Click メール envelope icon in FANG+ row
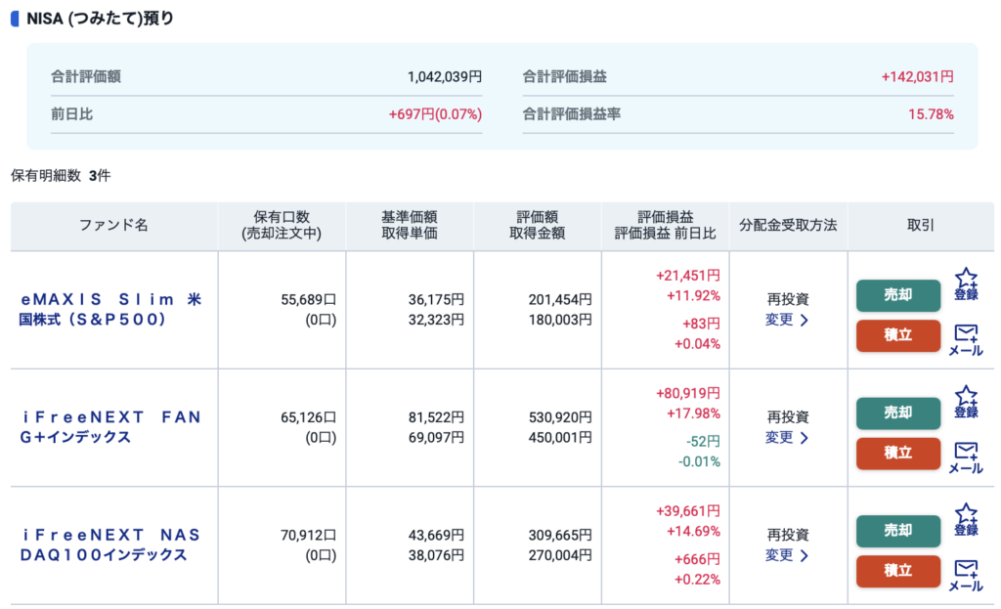This screenshot has height=609, width=1001. click(x=966, y=457)
